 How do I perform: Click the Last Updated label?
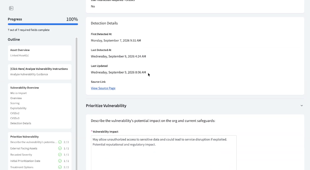point(99,66)
